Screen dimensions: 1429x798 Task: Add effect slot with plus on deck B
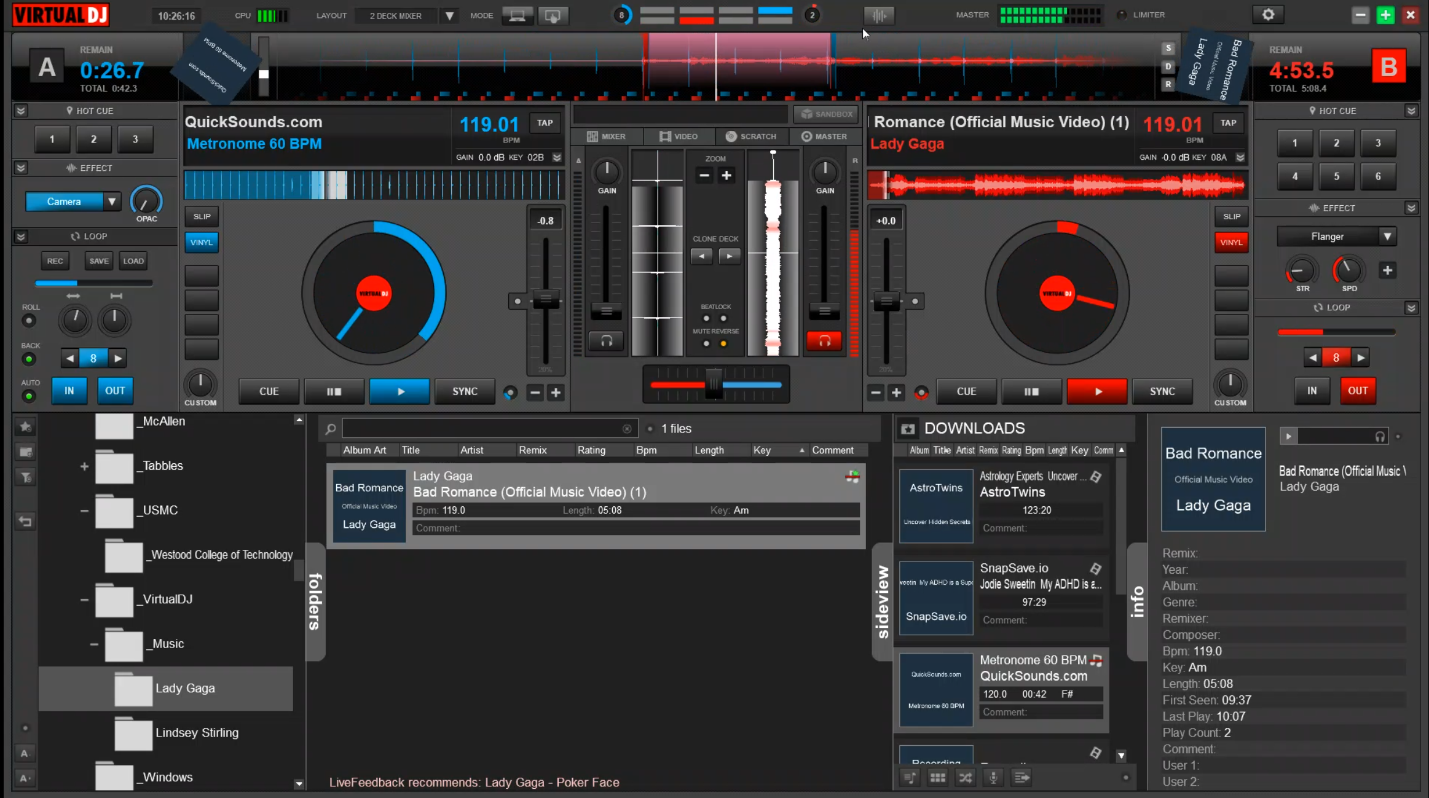(x=1387, y=270)
